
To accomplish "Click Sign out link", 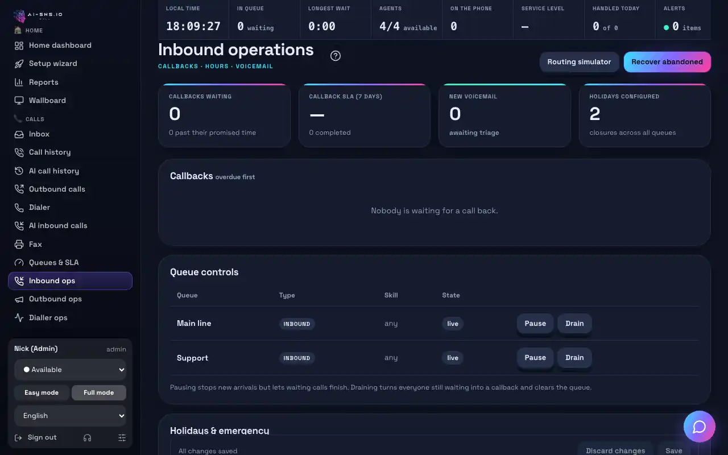I will 35,437.
